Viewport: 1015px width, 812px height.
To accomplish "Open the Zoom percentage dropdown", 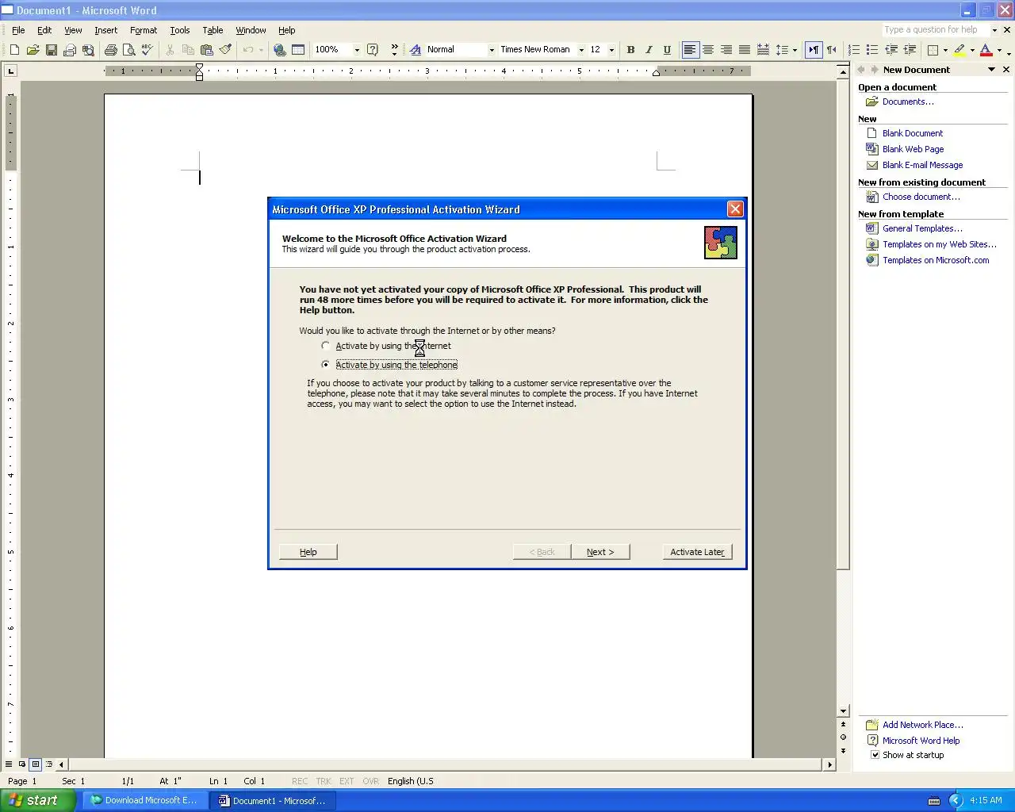I will click(357, 50).
